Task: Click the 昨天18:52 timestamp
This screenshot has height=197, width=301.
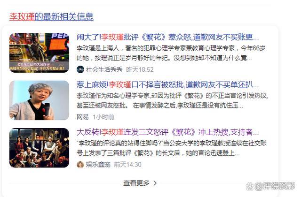Action: 140,69
